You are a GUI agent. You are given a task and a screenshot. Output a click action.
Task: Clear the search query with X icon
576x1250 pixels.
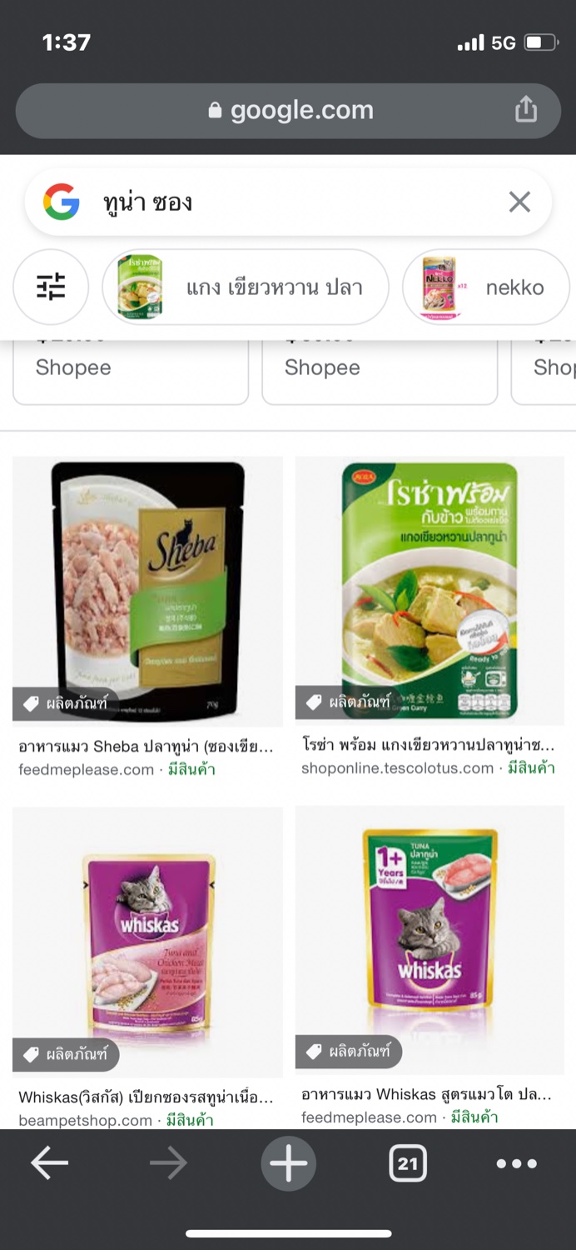coord(519,202)
